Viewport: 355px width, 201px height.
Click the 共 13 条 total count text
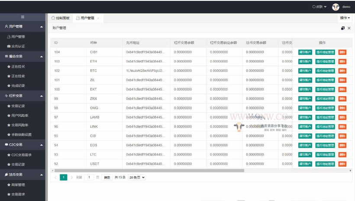click(120, 178)
